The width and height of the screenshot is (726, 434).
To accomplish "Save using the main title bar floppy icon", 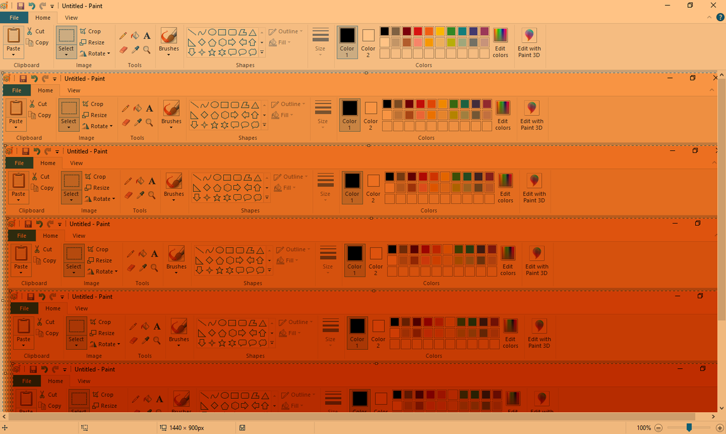I will tap(21, 5).
